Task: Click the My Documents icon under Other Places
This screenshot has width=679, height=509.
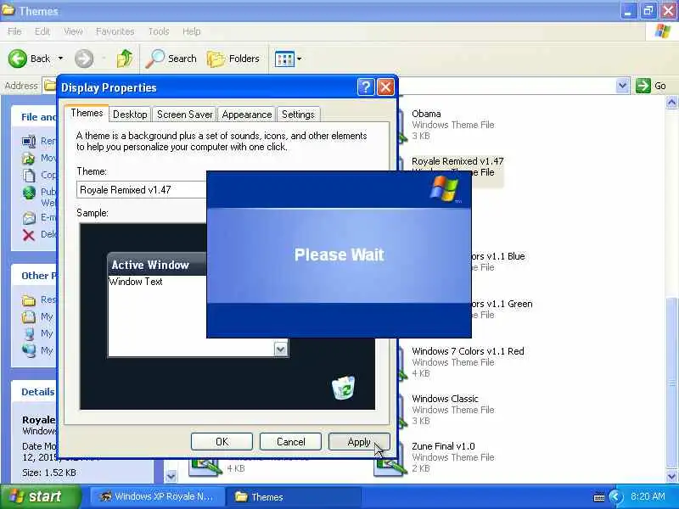Action: coord(29,316)
